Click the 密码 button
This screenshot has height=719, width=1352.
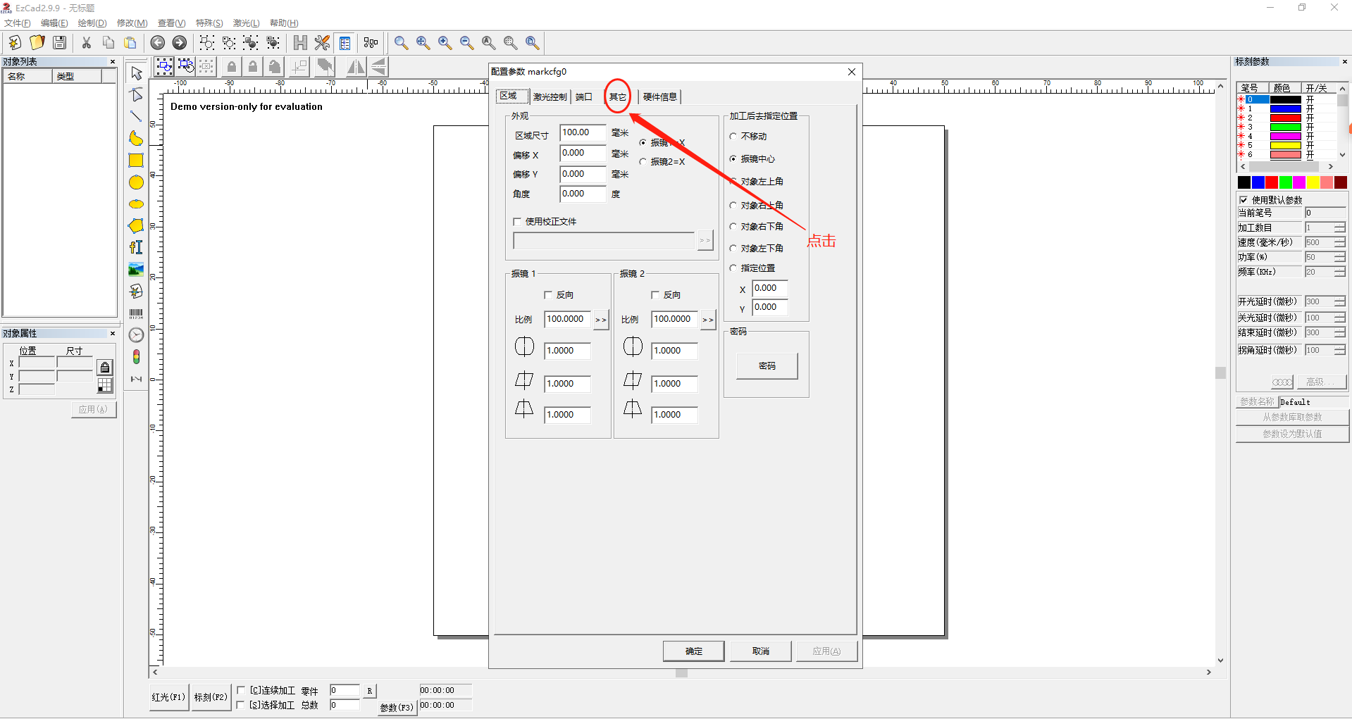tap(767, 366)
